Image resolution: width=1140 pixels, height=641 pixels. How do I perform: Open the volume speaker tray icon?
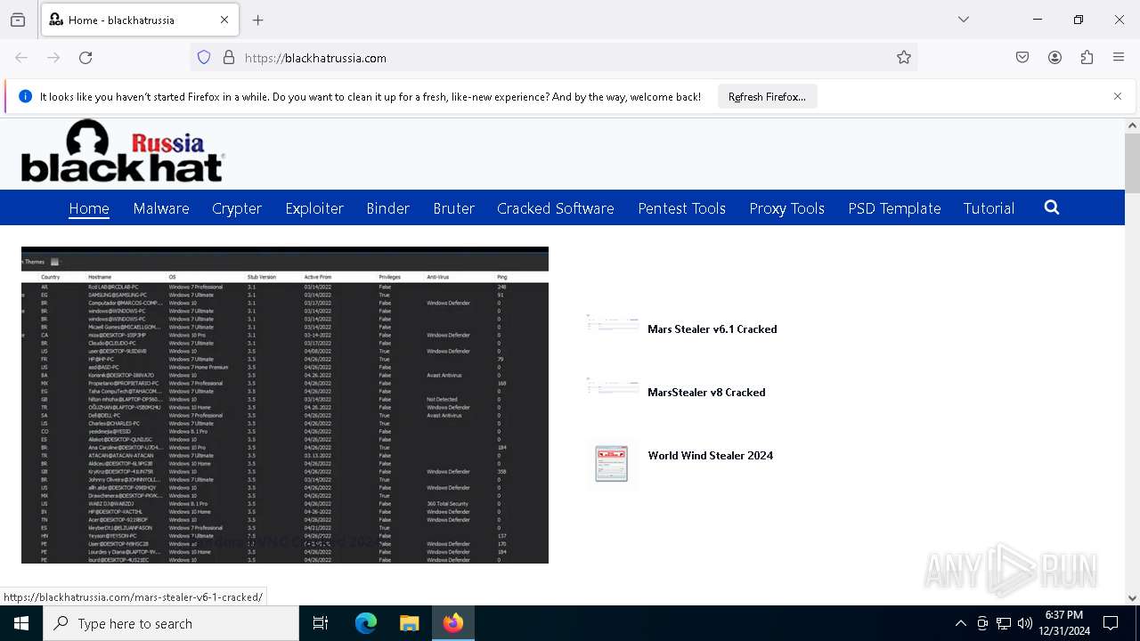(1025, 623)
